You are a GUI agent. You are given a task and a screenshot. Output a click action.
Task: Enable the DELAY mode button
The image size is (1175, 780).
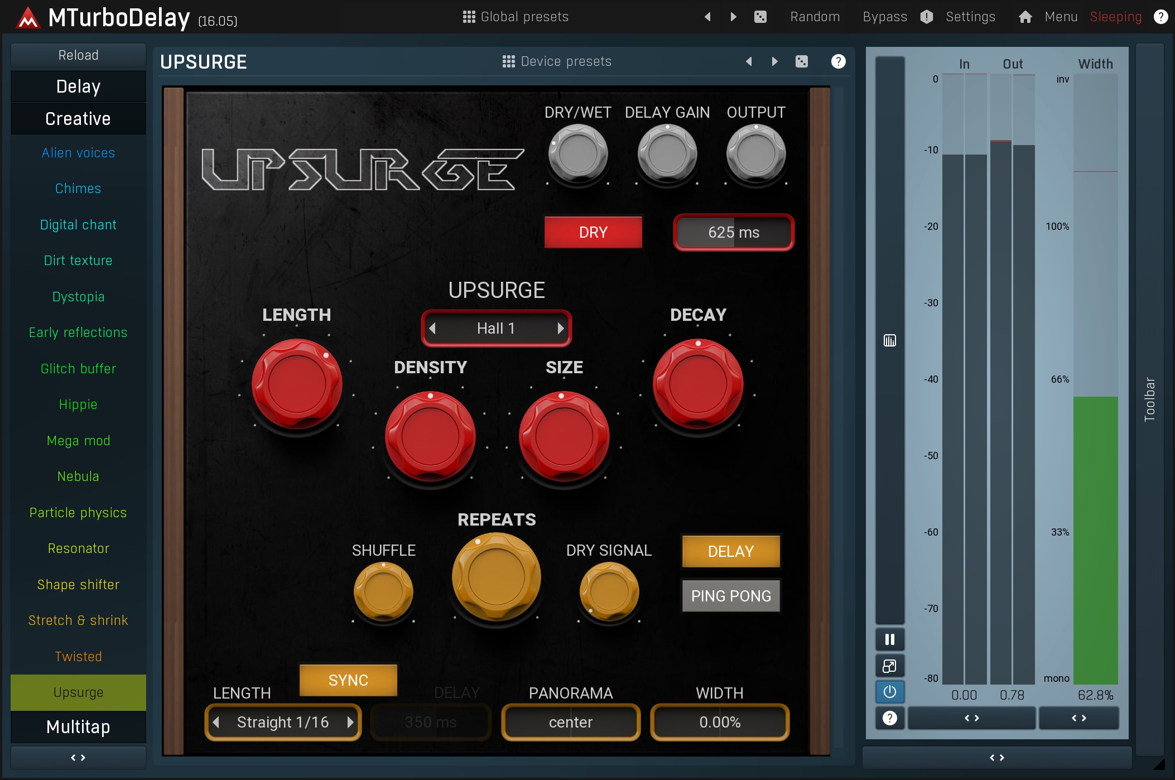[x=731, y=551]
